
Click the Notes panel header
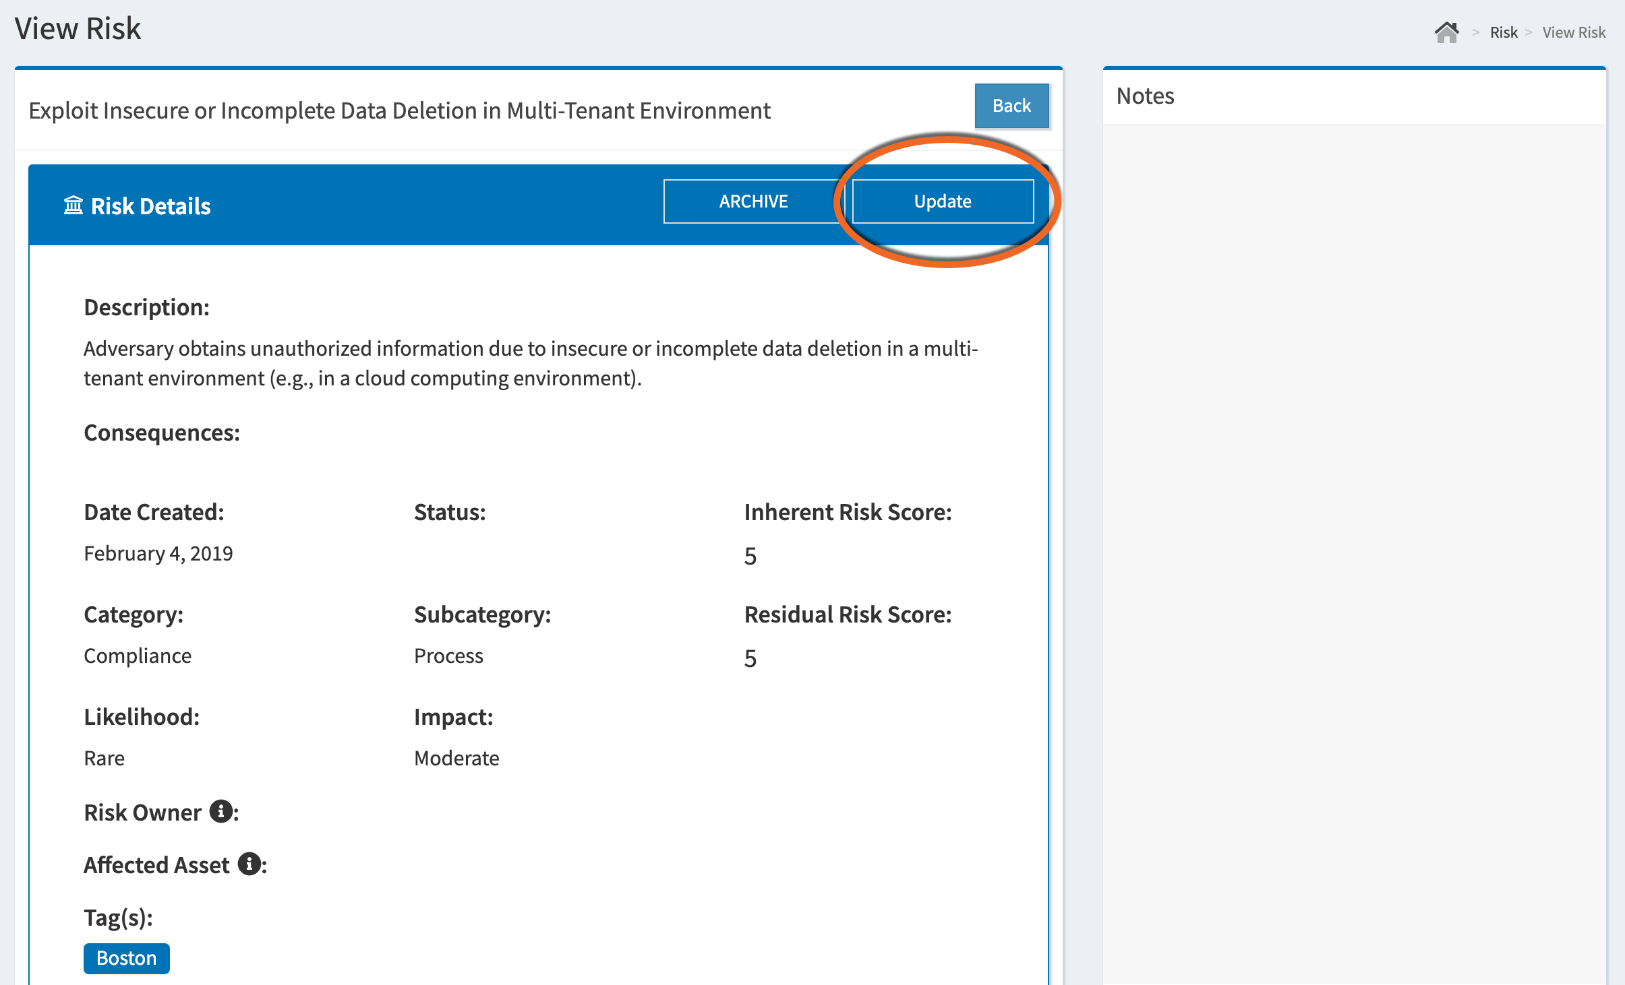(1146, 96)
